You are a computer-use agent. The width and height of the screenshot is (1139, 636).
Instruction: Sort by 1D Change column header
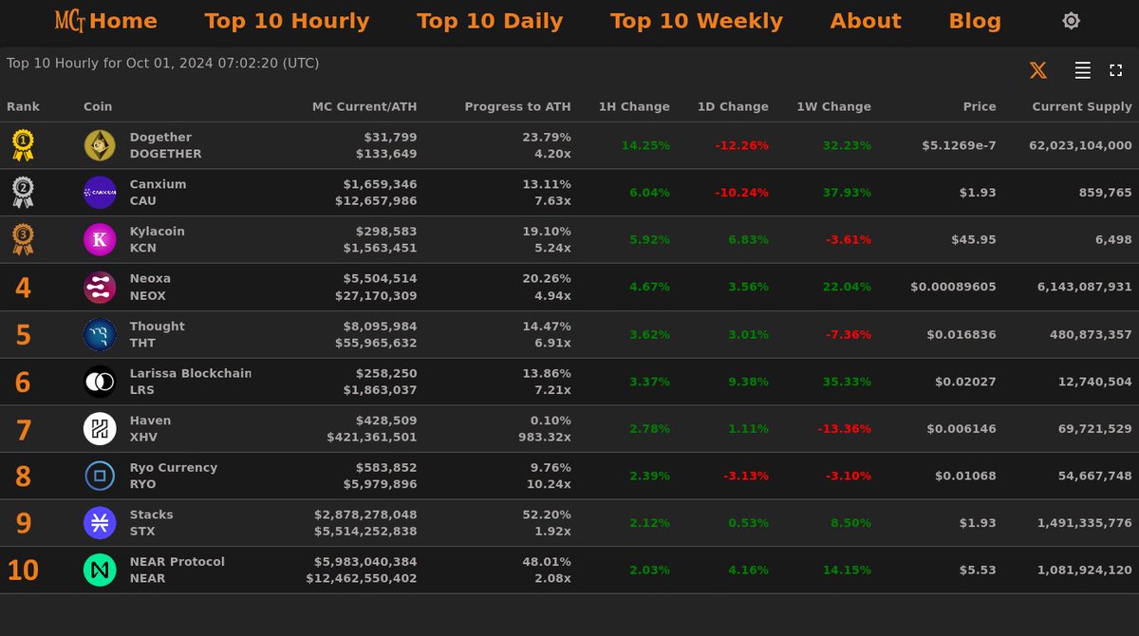[733, 106]
